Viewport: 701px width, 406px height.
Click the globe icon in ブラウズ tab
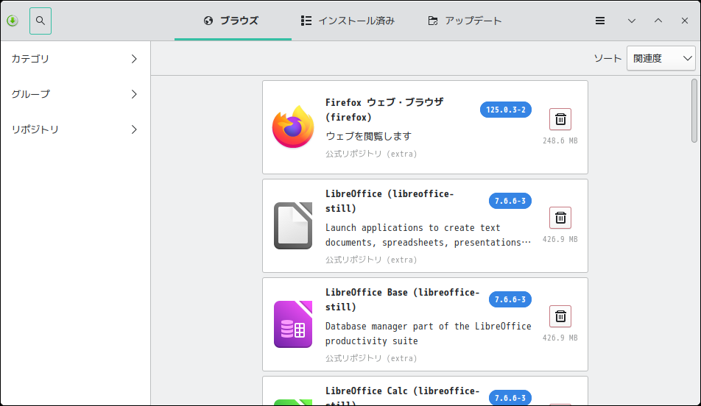[x=208, y=21]
